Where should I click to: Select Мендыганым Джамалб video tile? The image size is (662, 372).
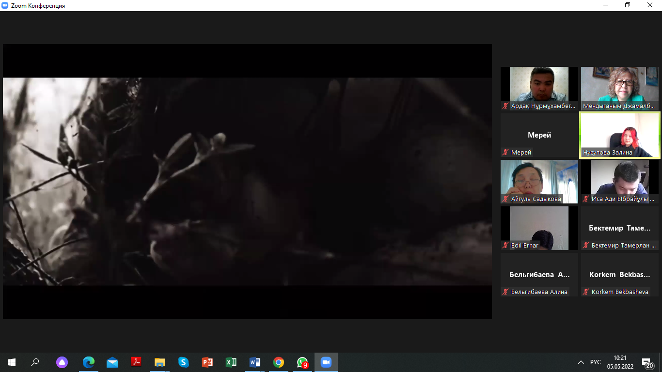tap(620, 88)
